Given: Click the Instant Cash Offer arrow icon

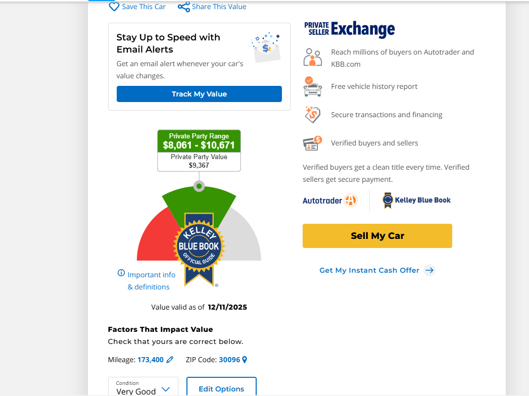Looking at the screenshot, I should 429,270.
